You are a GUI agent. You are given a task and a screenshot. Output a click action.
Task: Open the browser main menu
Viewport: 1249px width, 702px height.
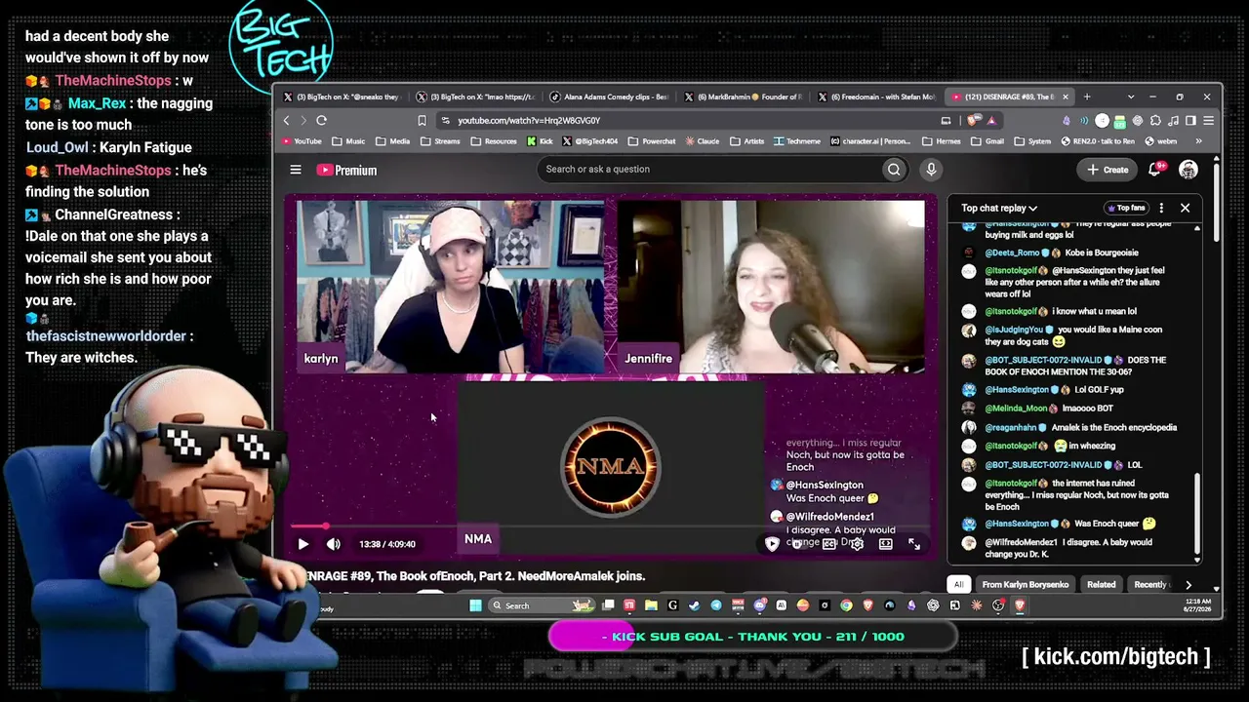pyautogui.click(x=1208, y=120)
